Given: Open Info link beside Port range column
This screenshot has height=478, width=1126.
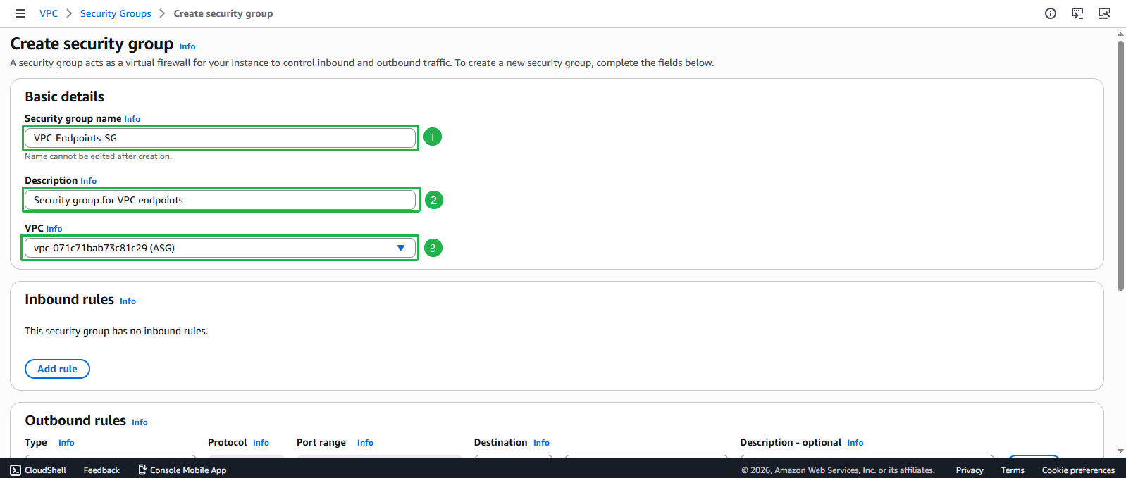Looking at the screenshot, I should (365, 443).
